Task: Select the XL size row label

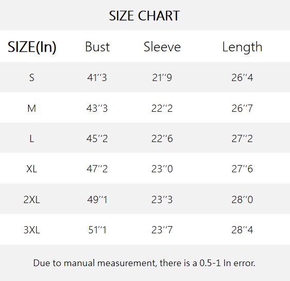Action: pyautogui.click(x=32, y=169)
